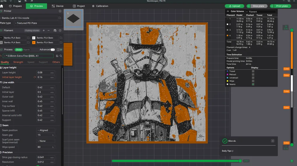
Task: Enable Wipe display checkbox
Action: 253,81
